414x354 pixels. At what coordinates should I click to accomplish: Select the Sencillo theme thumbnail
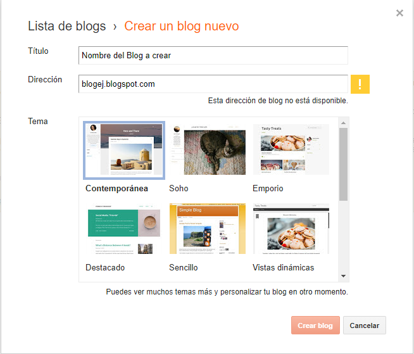click(208, 229)
